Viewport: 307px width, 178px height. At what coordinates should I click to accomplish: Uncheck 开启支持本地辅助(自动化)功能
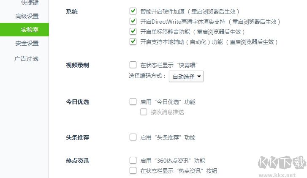pyautogui.click(x=133, y=41)
